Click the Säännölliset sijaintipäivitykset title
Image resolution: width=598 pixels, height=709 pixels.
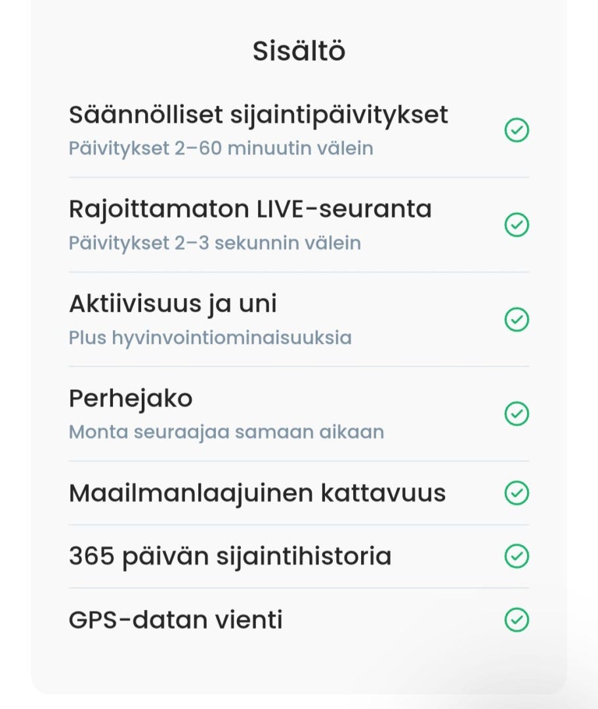click(258, 115)
